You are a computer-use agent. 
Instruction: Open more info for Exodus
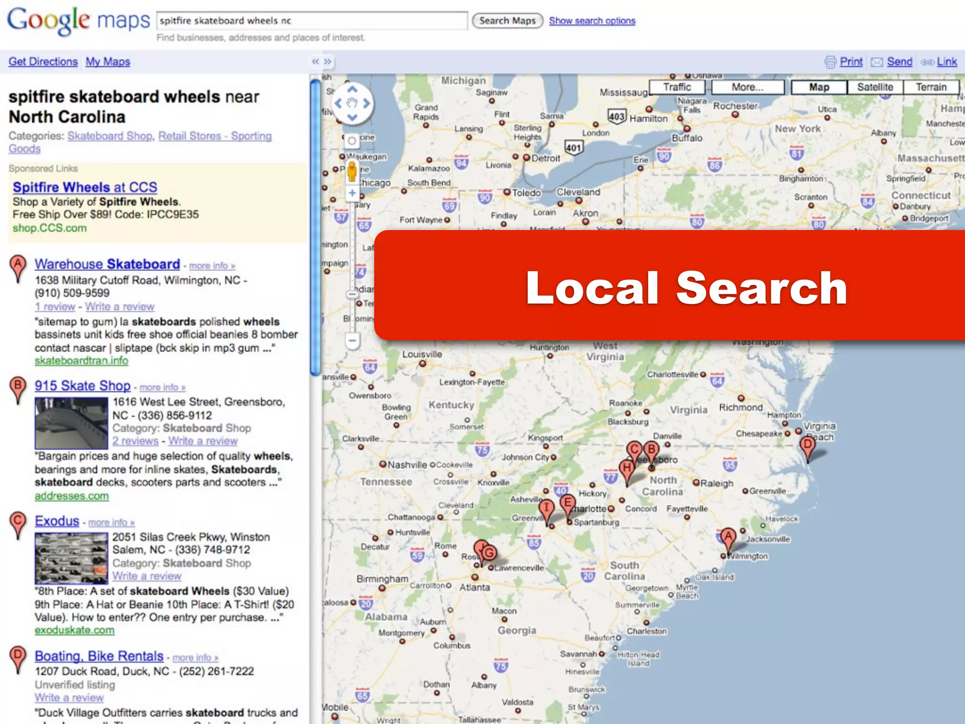[x=112, y=523]
